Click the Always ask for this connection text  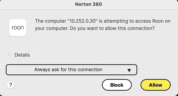68,70
